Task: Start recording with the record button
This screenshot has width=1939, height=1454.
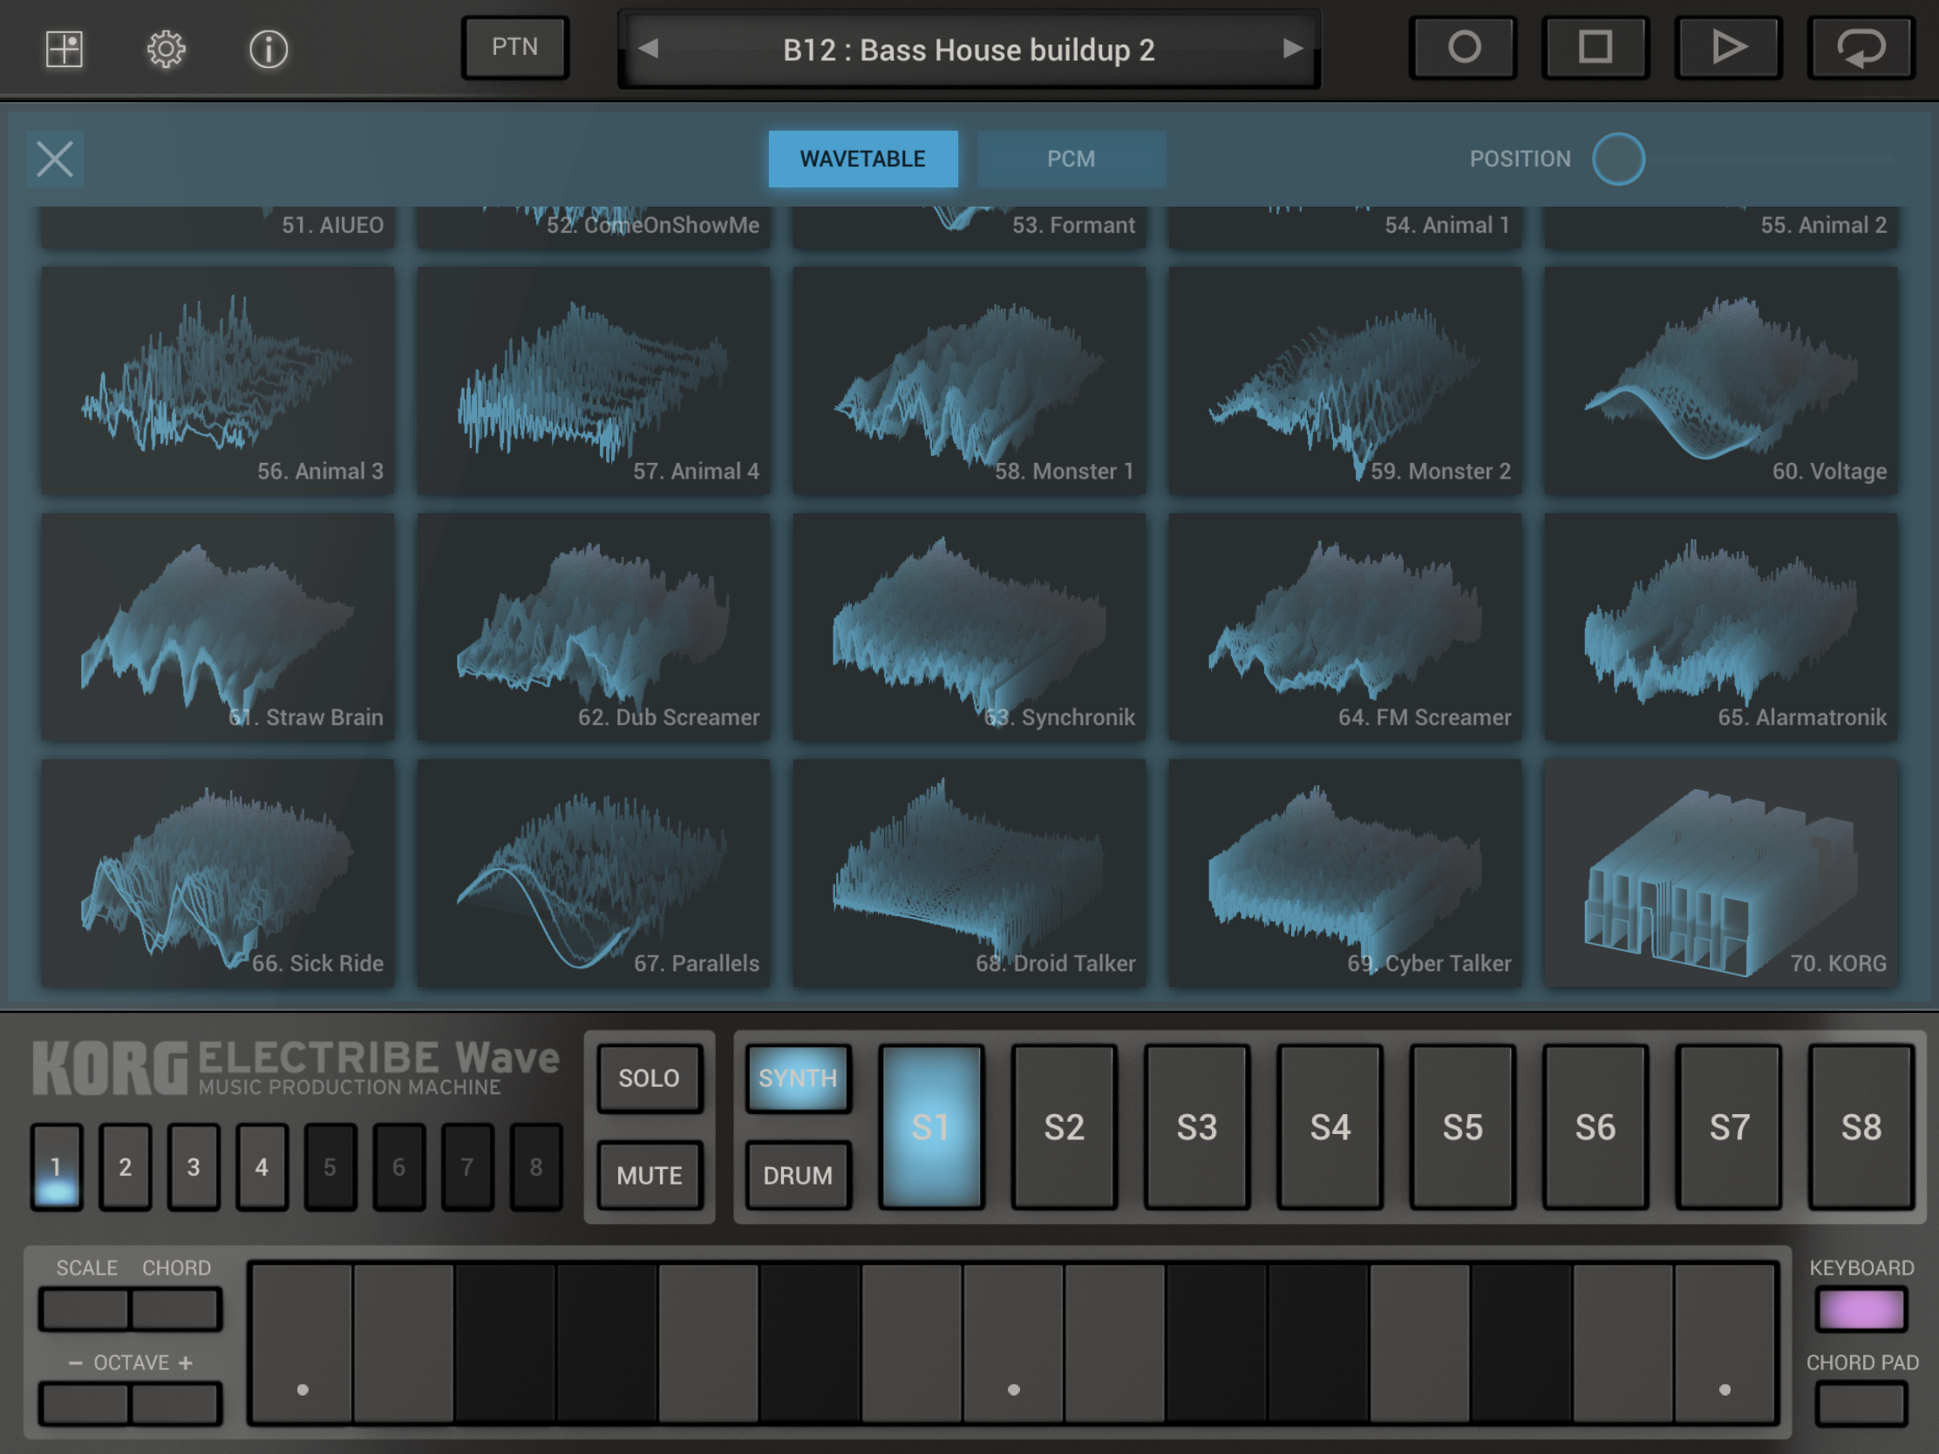Action: tap(1463, 47)
